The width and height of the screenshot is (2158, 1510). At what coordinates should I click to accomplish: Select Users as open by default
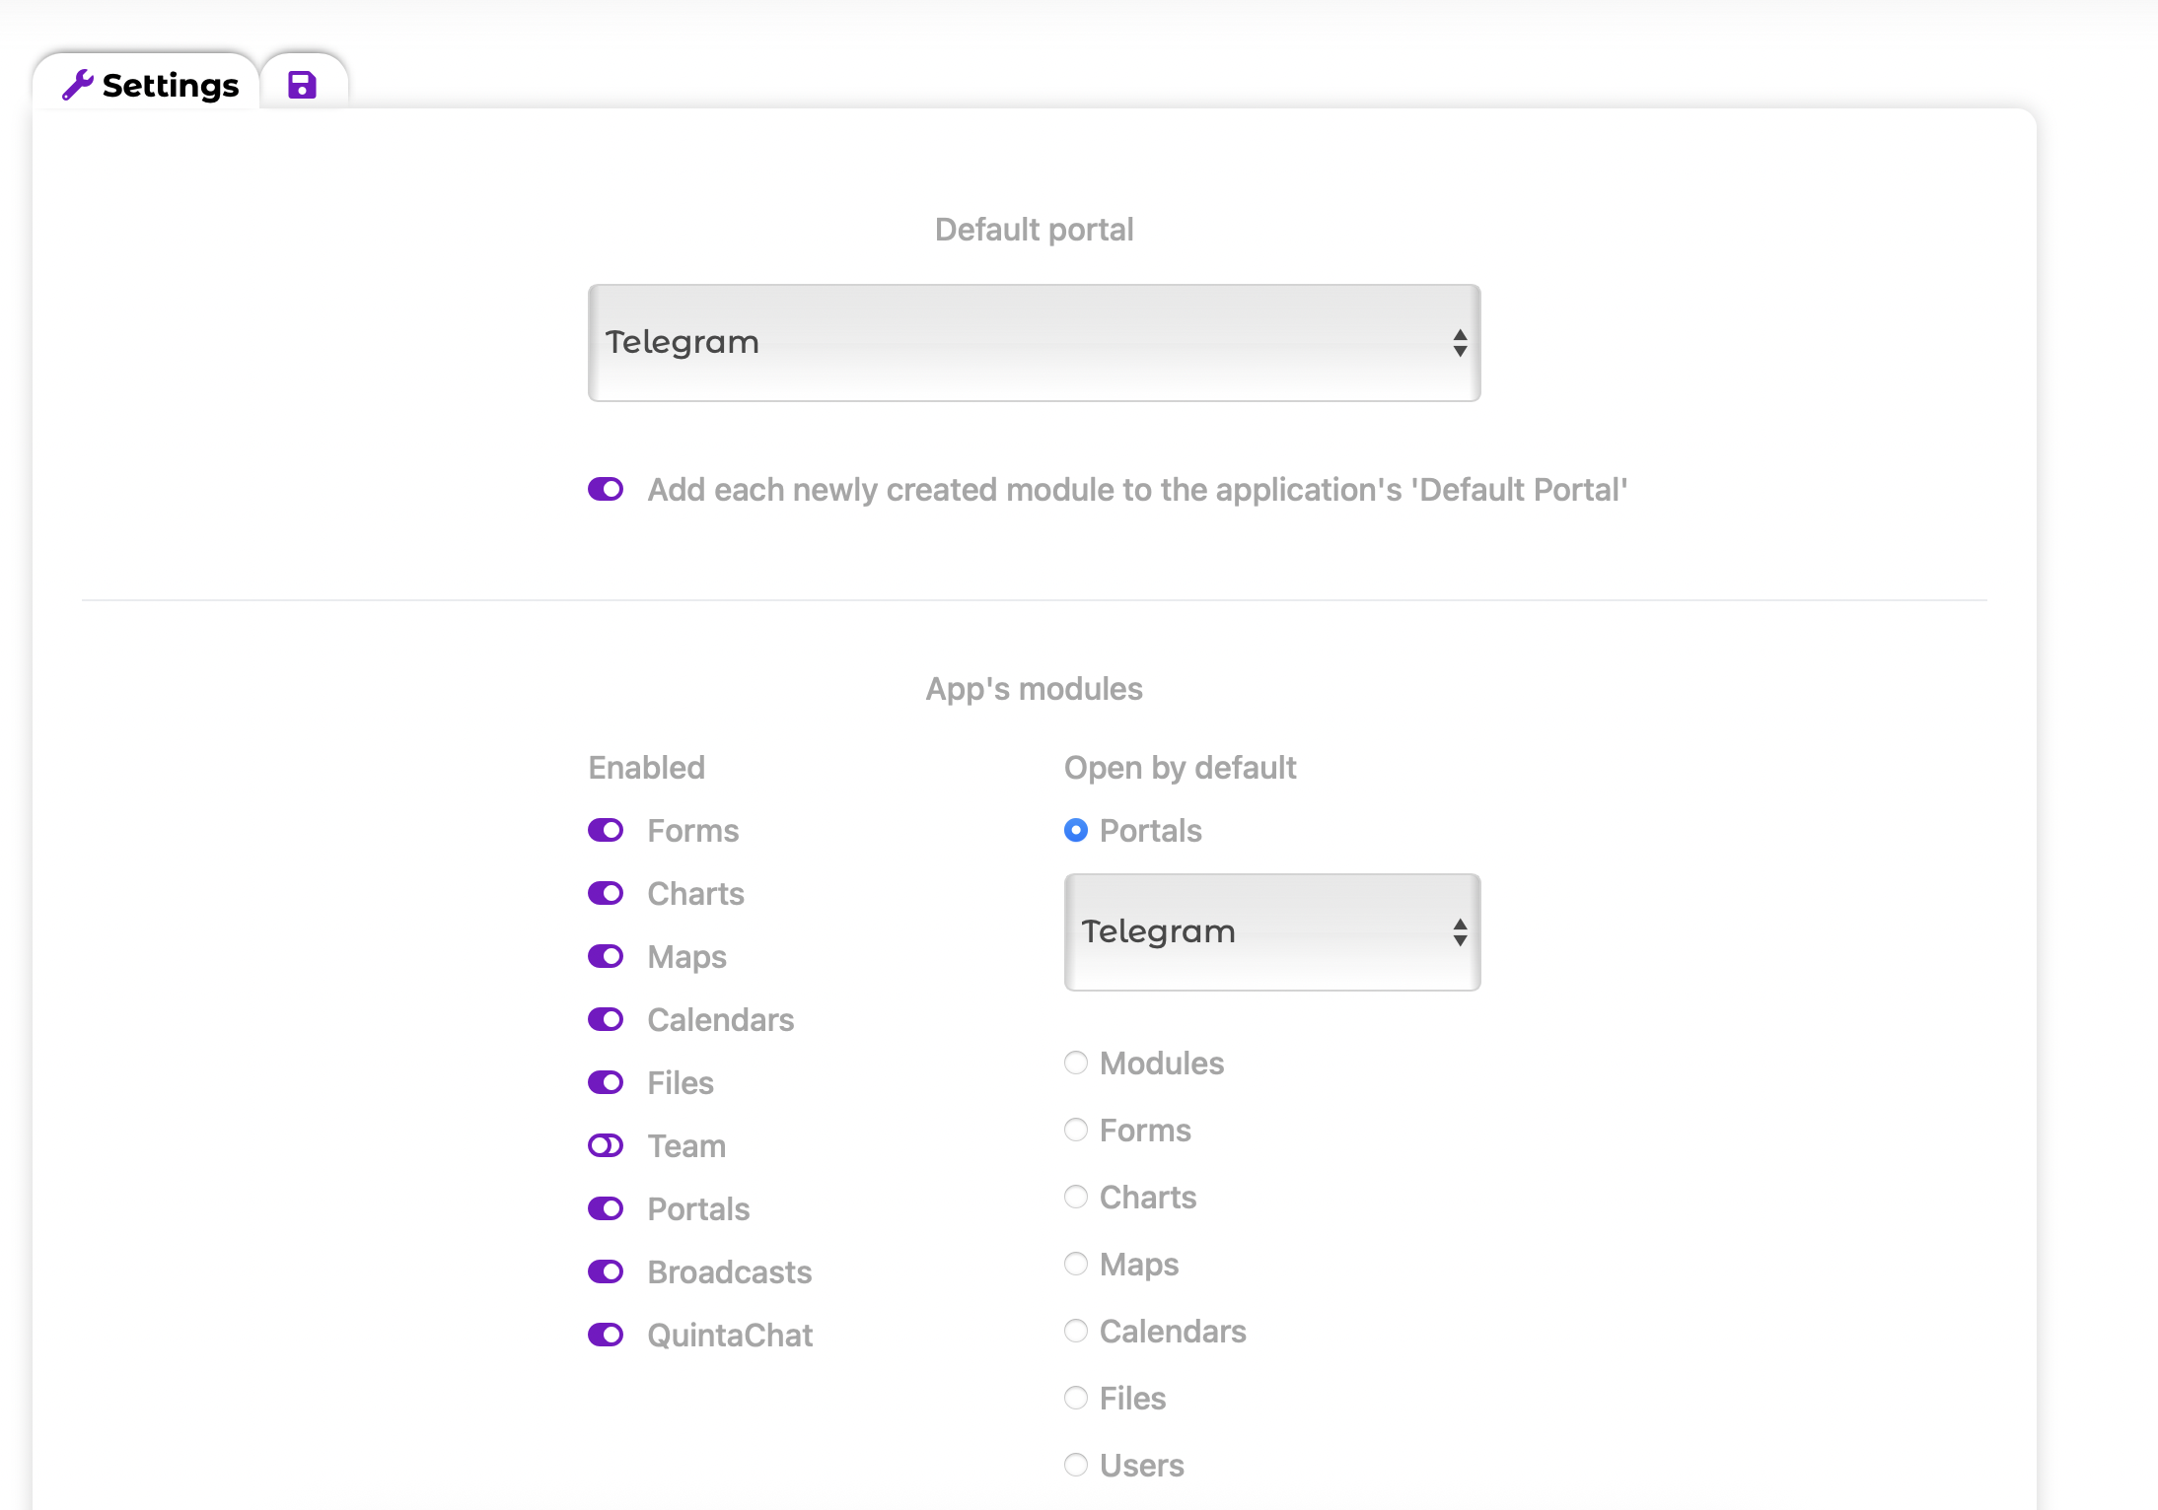[x=1075, y=1465]
